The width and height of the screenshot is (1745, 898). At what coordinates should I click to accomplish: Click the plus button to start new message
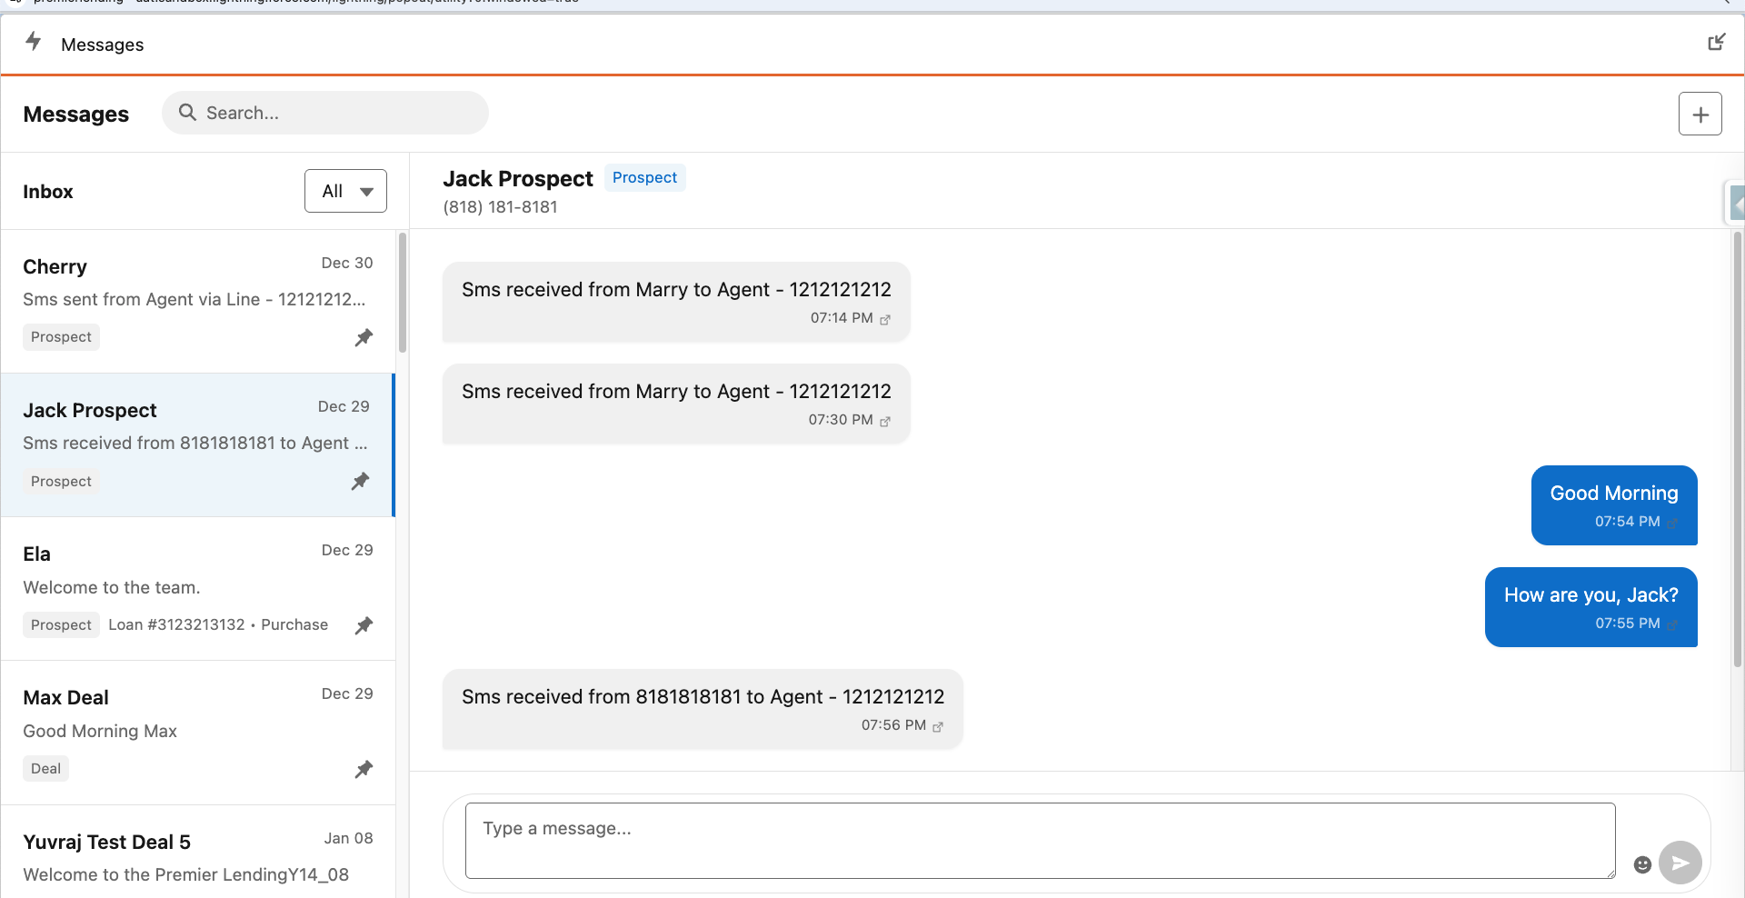pos(1700,115)
